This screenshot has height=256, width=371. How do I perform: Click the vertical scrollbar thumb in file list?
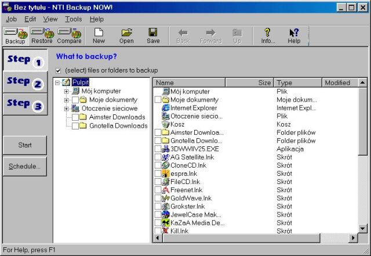tap(362, 121)
